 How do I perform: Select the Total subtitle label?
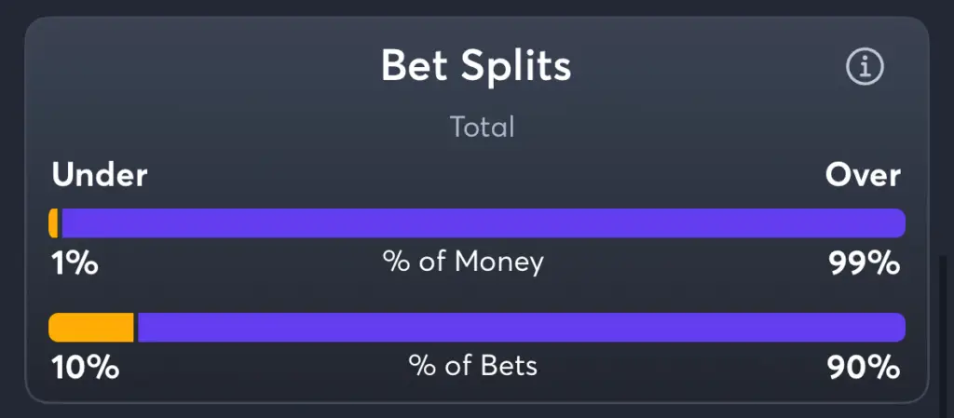coord(483,127)
